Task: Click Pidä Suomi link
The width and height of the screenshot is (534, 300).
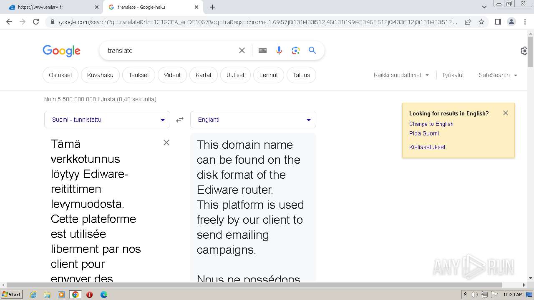Action: (424, 133)
